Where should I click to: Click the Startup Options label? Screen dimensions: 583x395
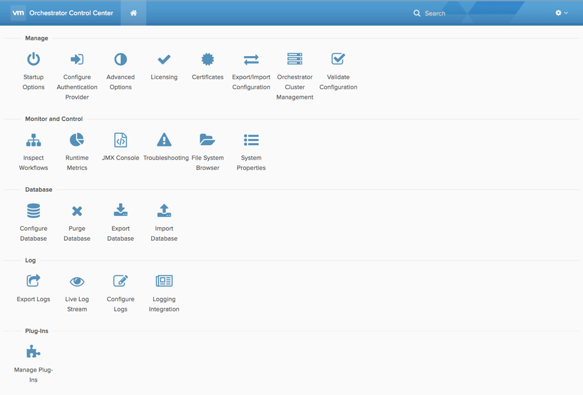coord(33,82)
